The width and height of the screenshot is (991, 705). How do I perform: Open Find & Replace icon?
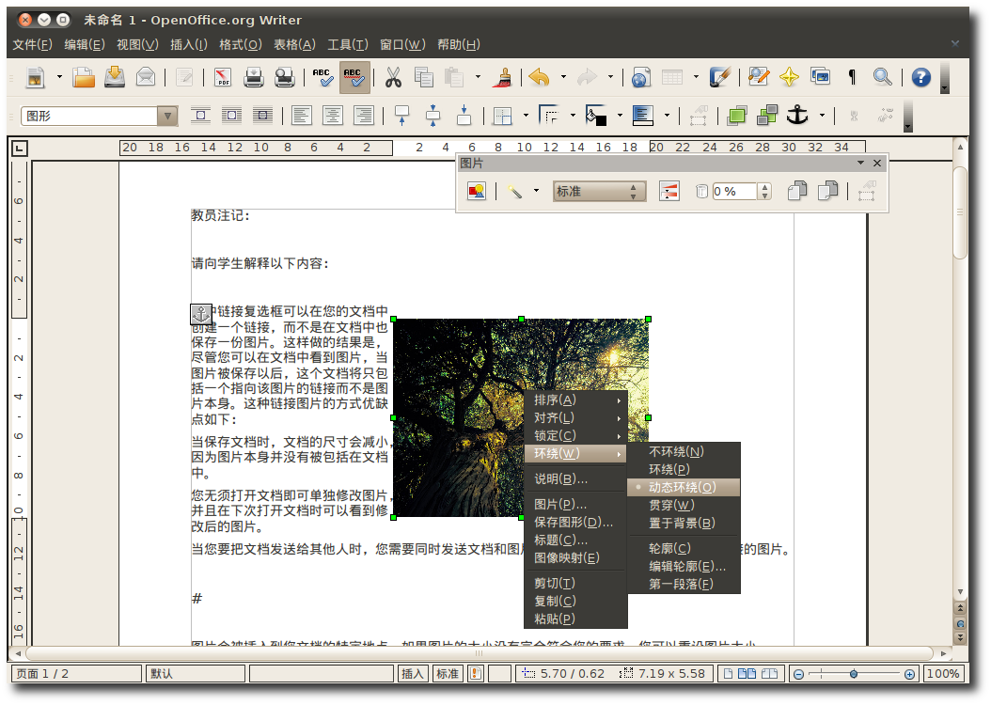(x=759, y=77)
